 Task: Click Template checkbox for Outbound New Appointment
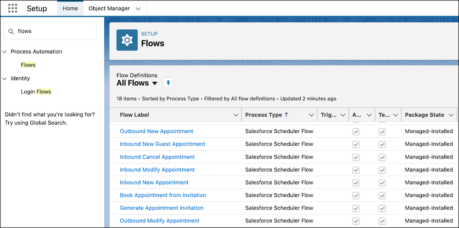[382, 132]
